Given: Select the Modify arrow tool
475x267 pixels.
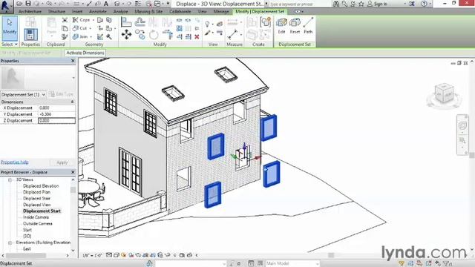Looking at the screenshot, I should click(10, 28).
